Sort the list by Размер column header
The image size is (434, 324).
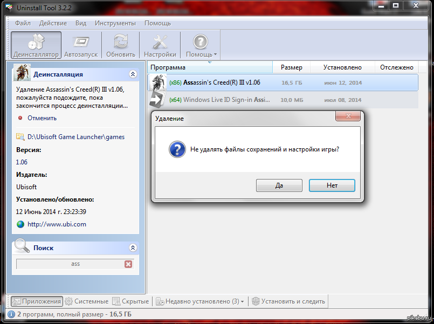point(292,67)
